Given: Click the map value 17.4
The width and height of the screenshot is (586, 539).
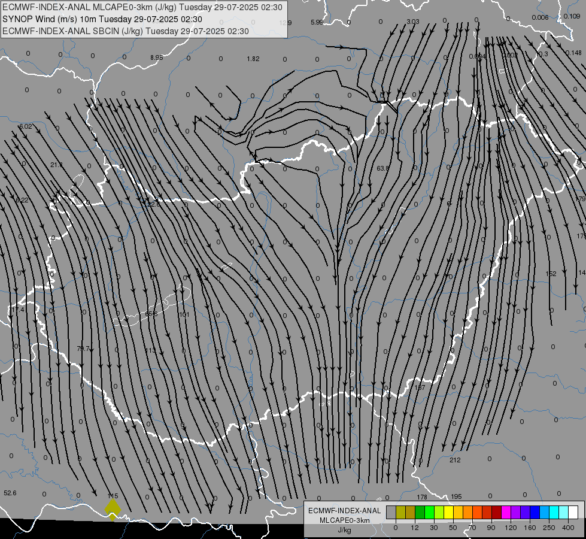Looking at the screenshot, I should click(x=18, y=310).
